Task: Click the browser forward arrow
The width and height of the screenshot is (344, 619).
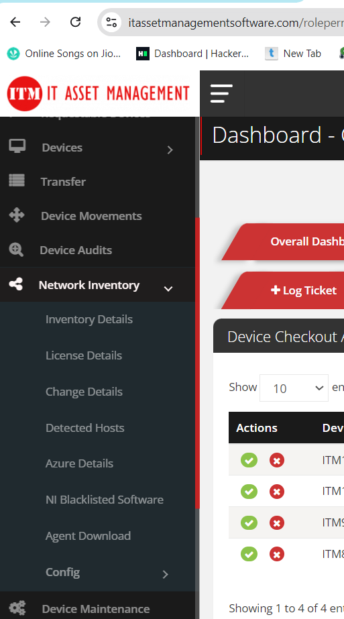Action: click(x=45, y=22)
